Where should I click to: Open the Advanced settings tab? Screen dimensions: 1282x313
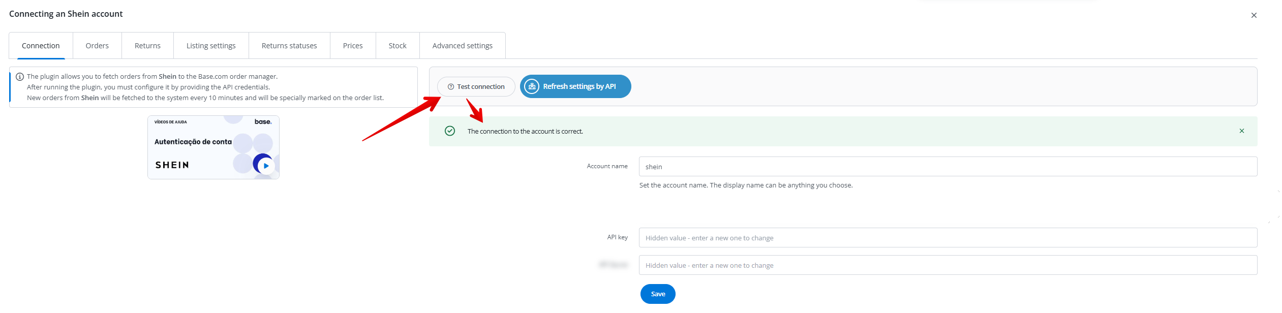point(462,46)
